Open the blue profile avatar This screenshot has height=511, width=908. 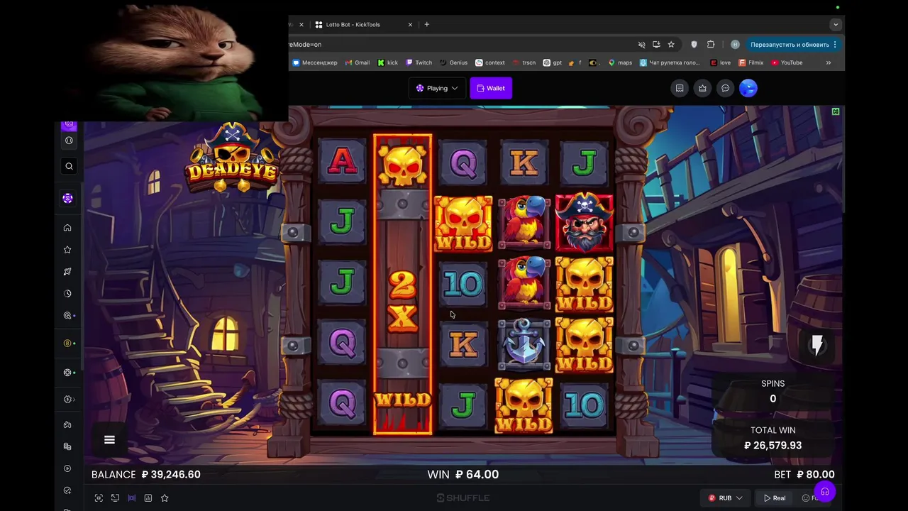point(748,88)
